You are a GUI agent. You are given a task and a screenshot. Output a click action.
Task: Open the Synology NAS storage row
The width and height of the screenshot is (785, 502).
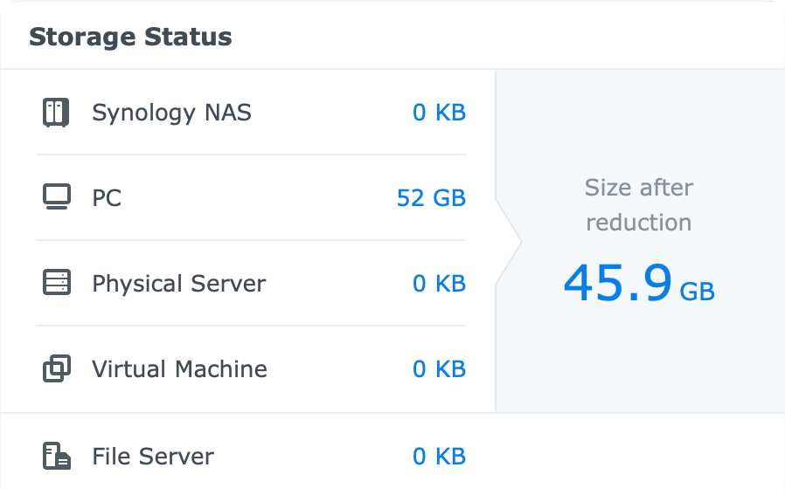click(251, 113)
